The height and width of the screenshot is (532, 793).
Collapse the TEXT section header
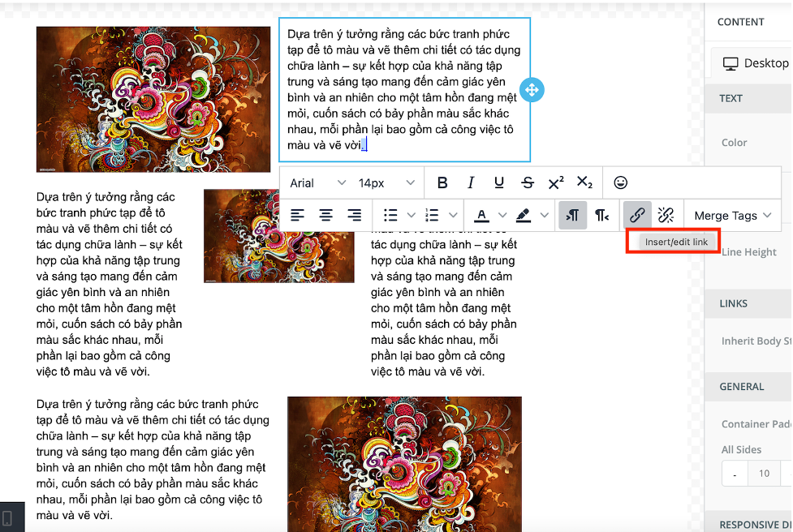pyautogui.click(x=748, y=98)
